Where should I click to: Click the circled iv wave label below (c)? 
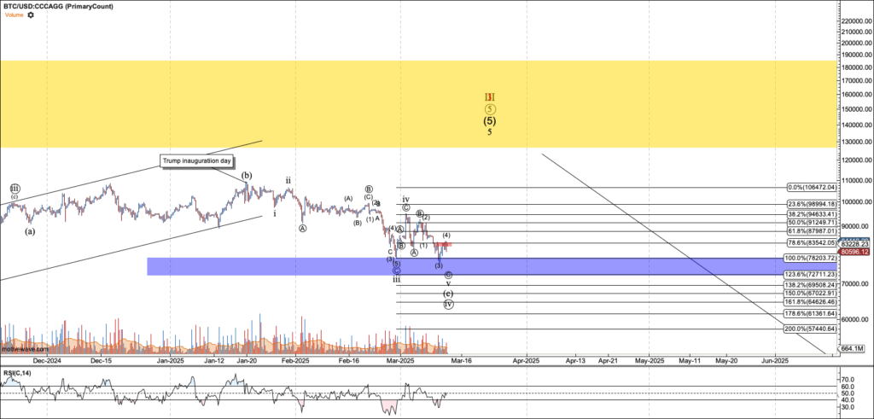pos(449,304)
